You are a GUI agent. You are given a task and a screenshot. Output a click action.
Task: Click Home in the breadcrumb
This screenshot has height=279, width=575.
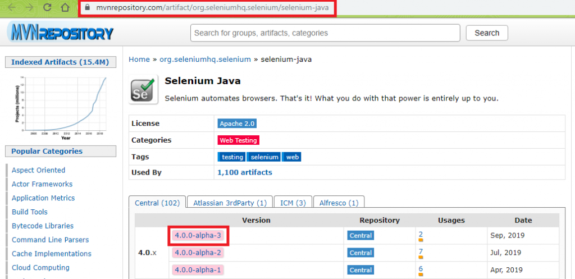click(x=139, y=59)
